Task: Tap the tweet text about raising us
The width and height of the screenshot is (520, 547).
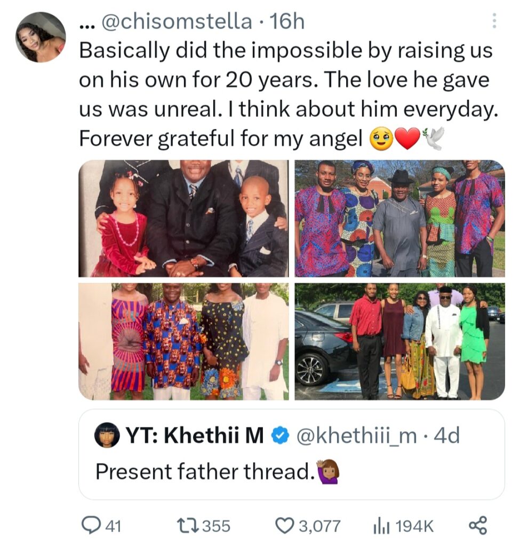Action: click(285, 95)
